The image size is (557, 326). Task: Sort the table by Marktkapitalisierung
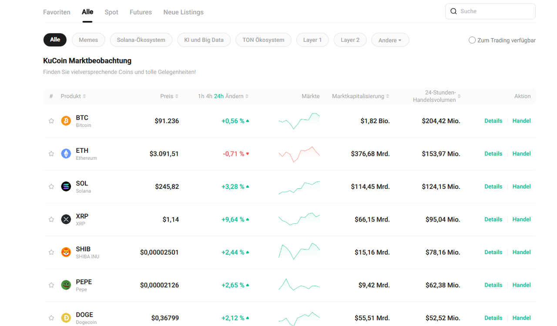[360, 96]
